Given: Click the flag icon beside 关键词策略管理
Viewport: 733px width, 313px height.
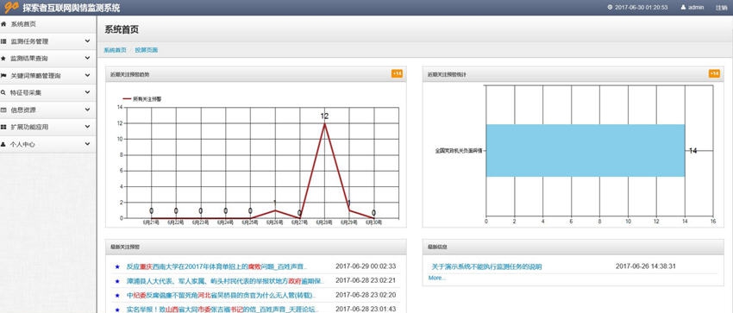Looking at the screenshot, I should point(3,75).
